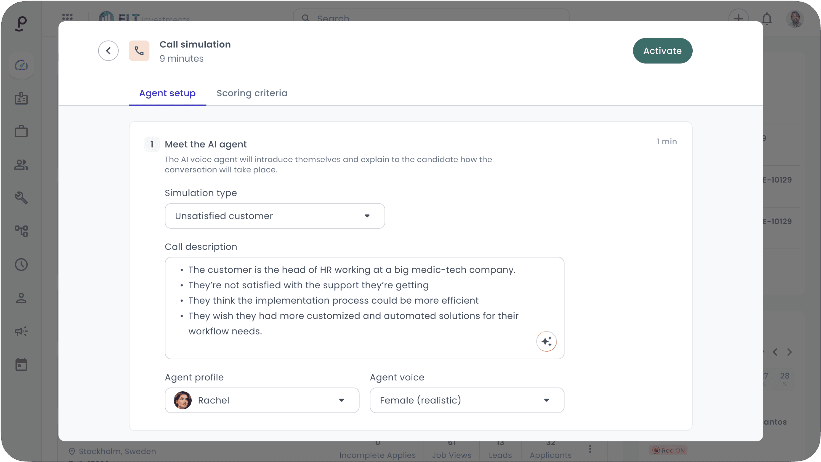Switch to the Agent setup tab
821x462 pixels.
(167, 93)
